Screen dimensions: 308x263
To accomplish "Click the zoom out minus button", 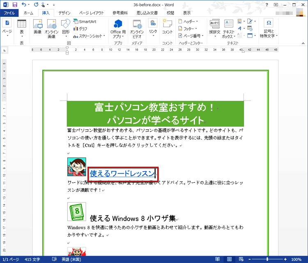I will click(249, 259).
